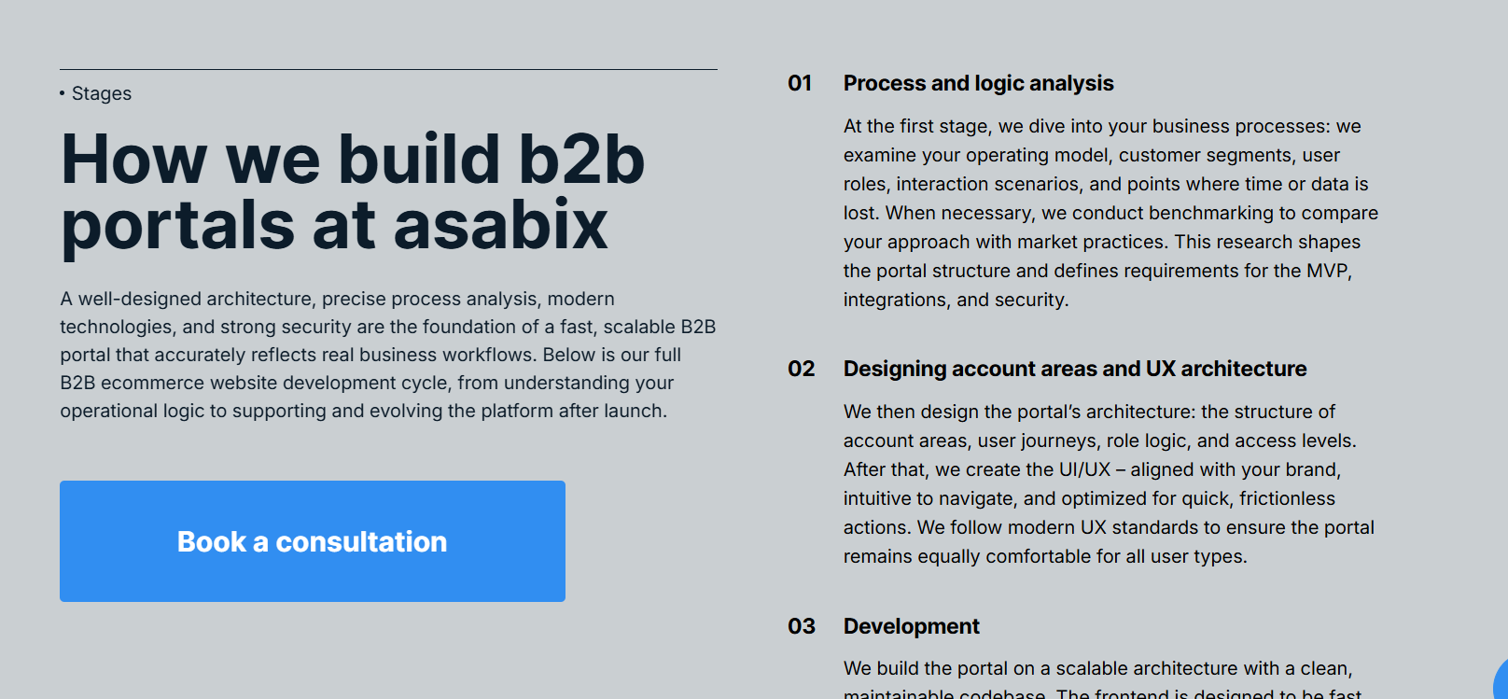Click the 'MVP' text in first stage description
The height and width of the screenshot is (699, 1508).
tap(1326, 271)
